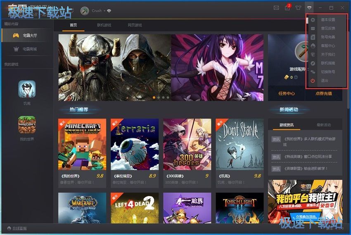Switch to the 联机游戏 tab
This screenshot has height=235, width=351.
tap(104, 25)
